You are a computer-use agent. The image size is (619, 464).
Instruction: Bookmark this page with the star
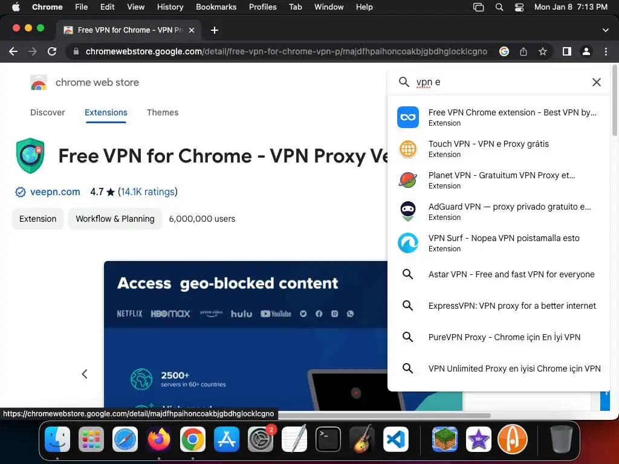tap(543, 52)
